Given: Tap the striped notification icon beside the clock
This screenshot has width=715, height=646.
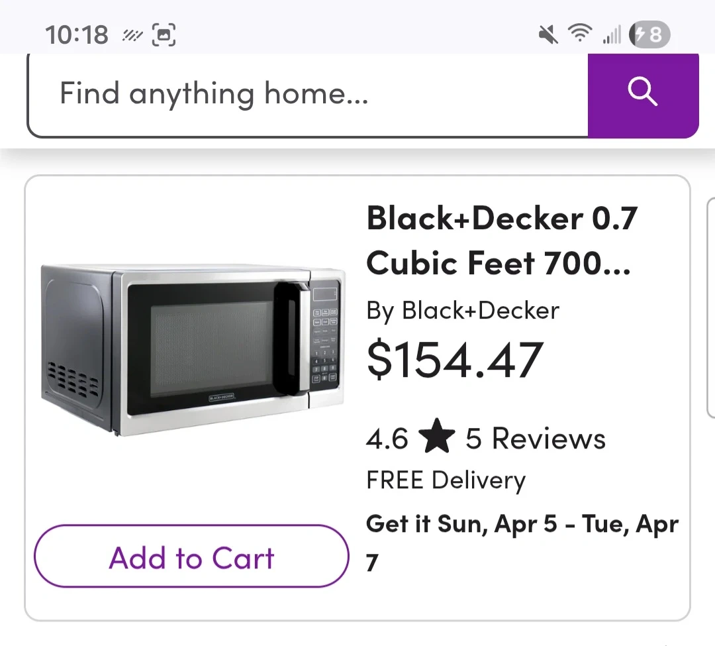Looking at the screenshot, I should pos(132,34).
